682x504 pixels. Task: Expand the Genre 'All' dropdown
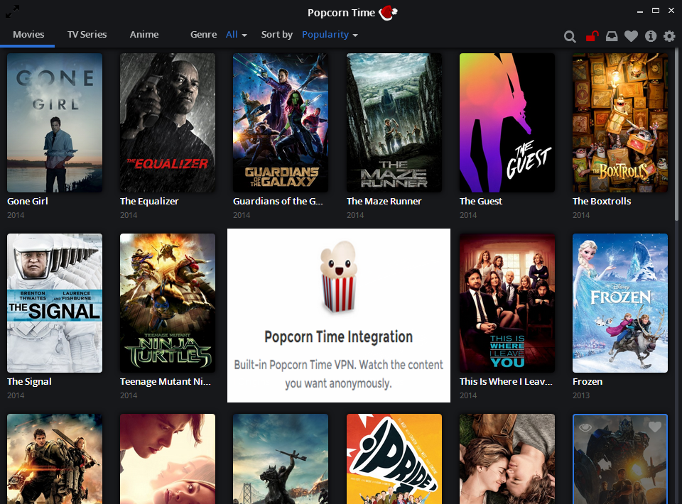[x=236, y=35]
